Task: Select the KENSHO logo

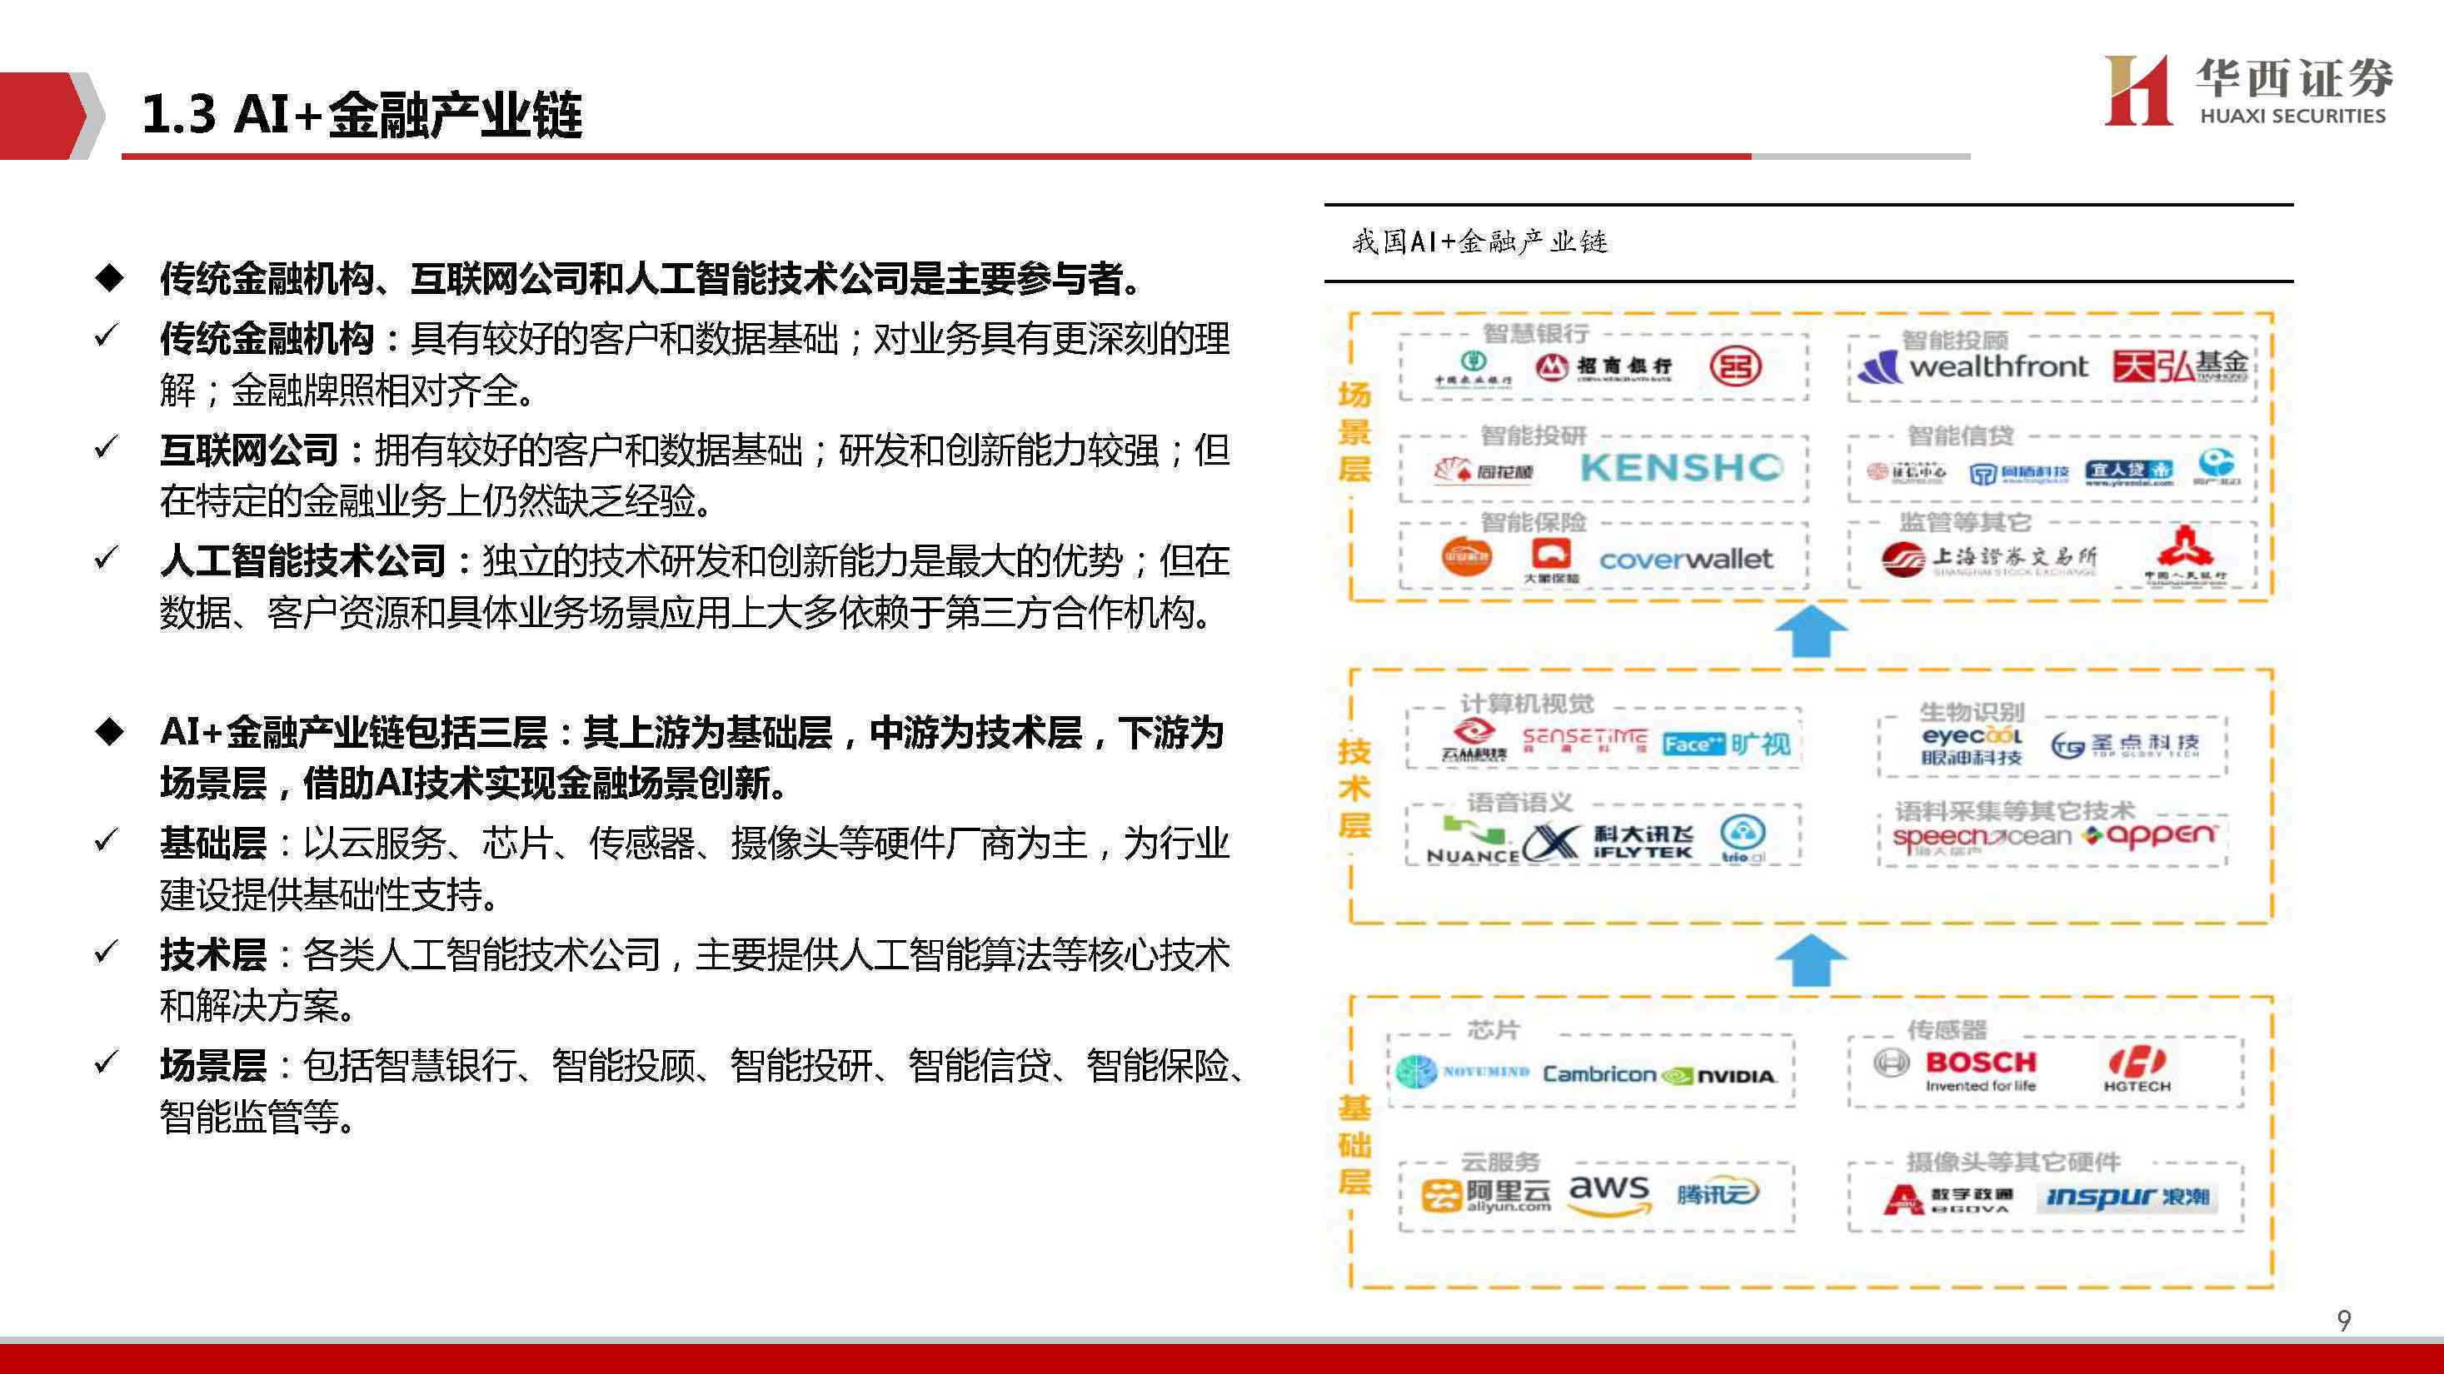Action: click(x=1680, y=467)
